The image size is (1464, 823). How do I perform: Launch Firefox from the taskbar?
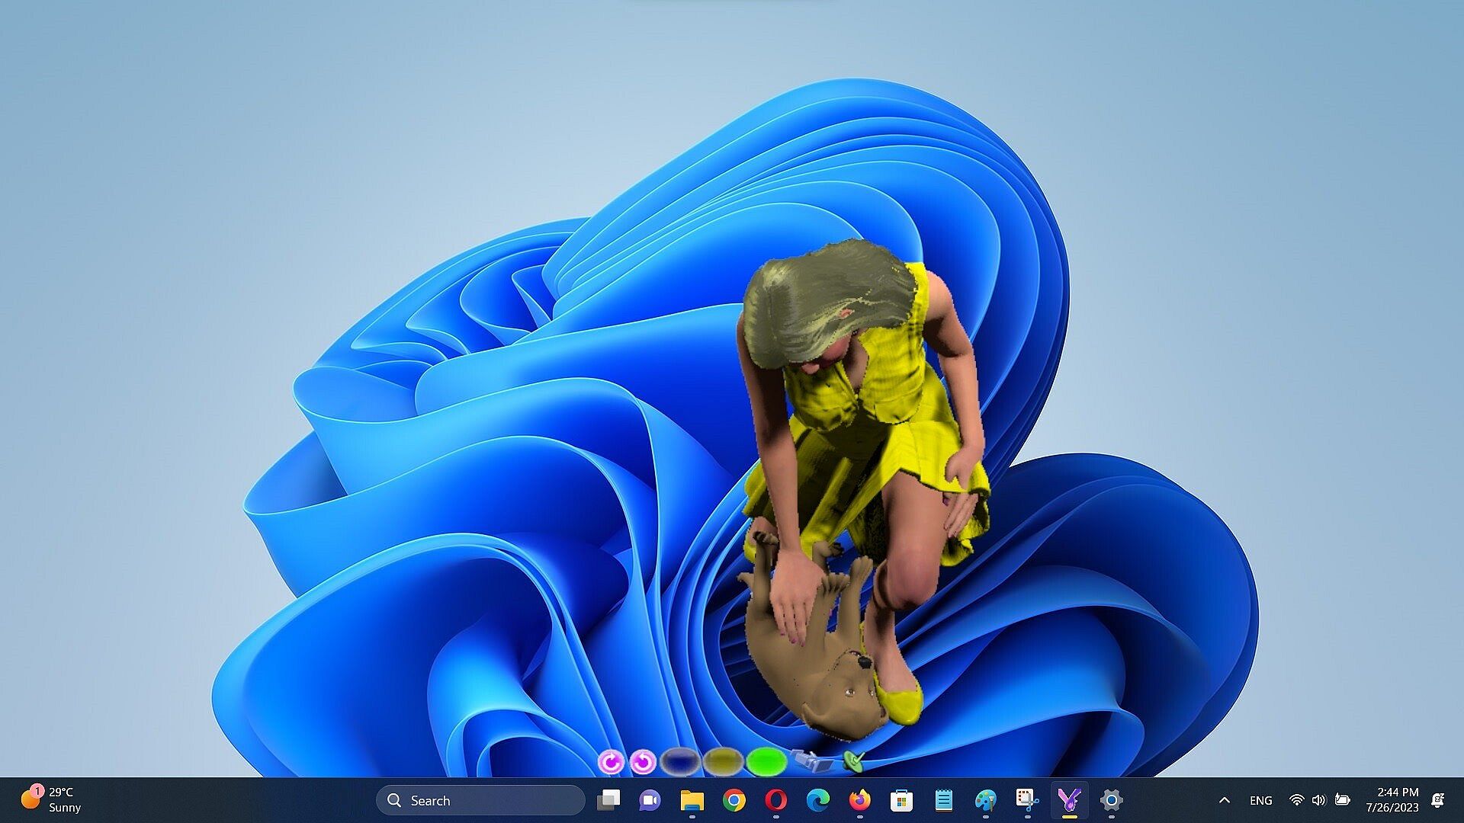(x=859, y=800)
